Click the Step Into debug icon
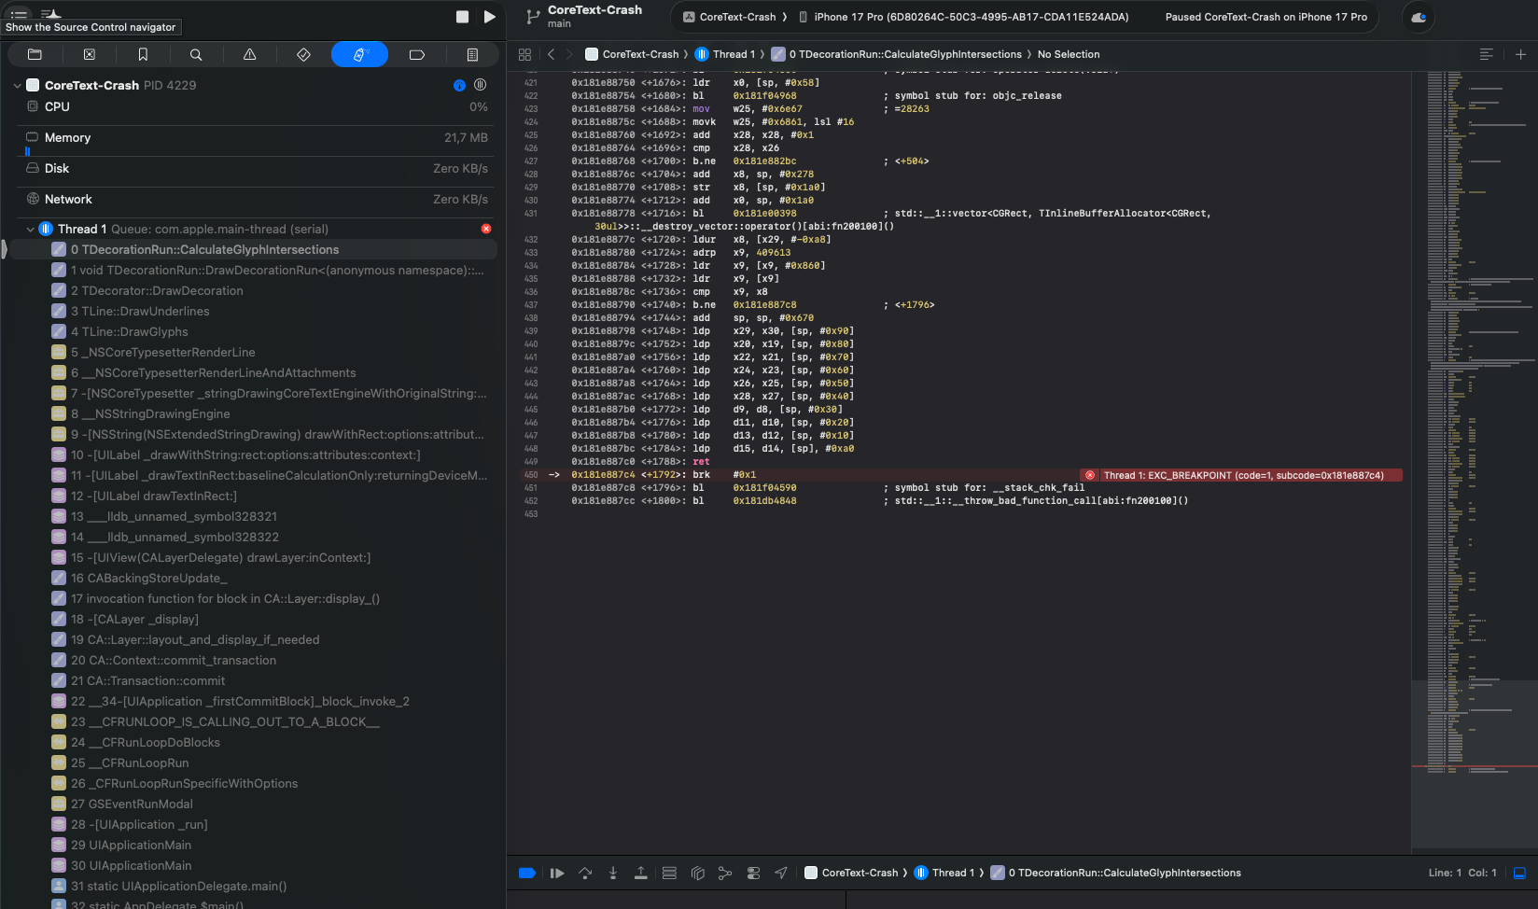Image resolution: width=1538 pixels, height=909 pixels. point(613,874)
